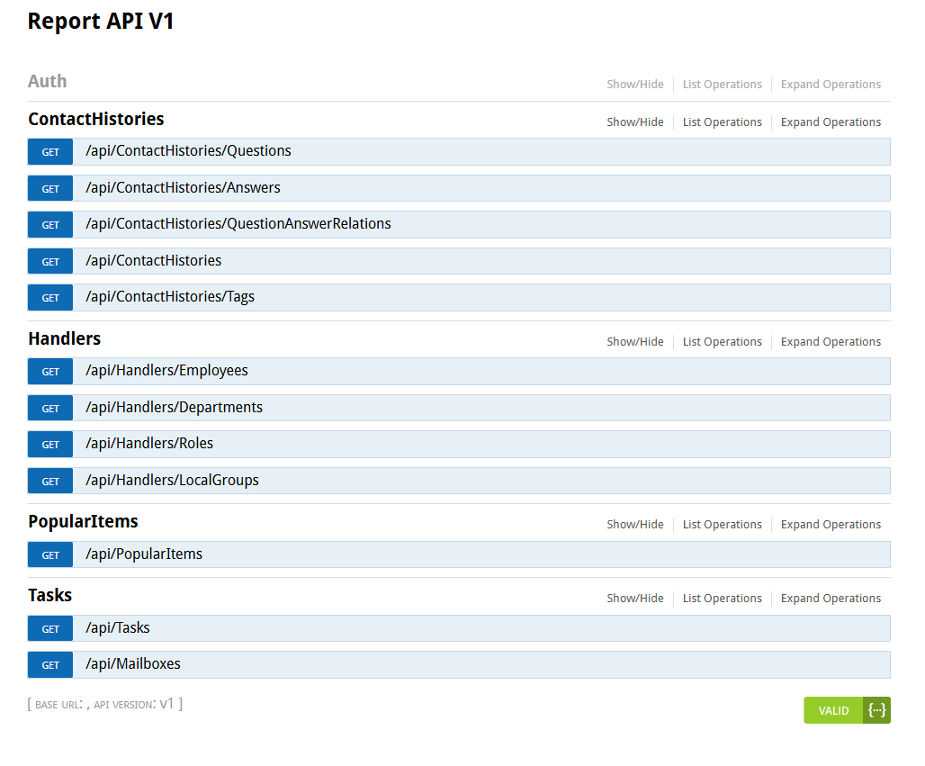The height and width of the screenshot is (766, 925).
Task: Click GET badge for ContactHistories Tags
Action: click(50, 298)
